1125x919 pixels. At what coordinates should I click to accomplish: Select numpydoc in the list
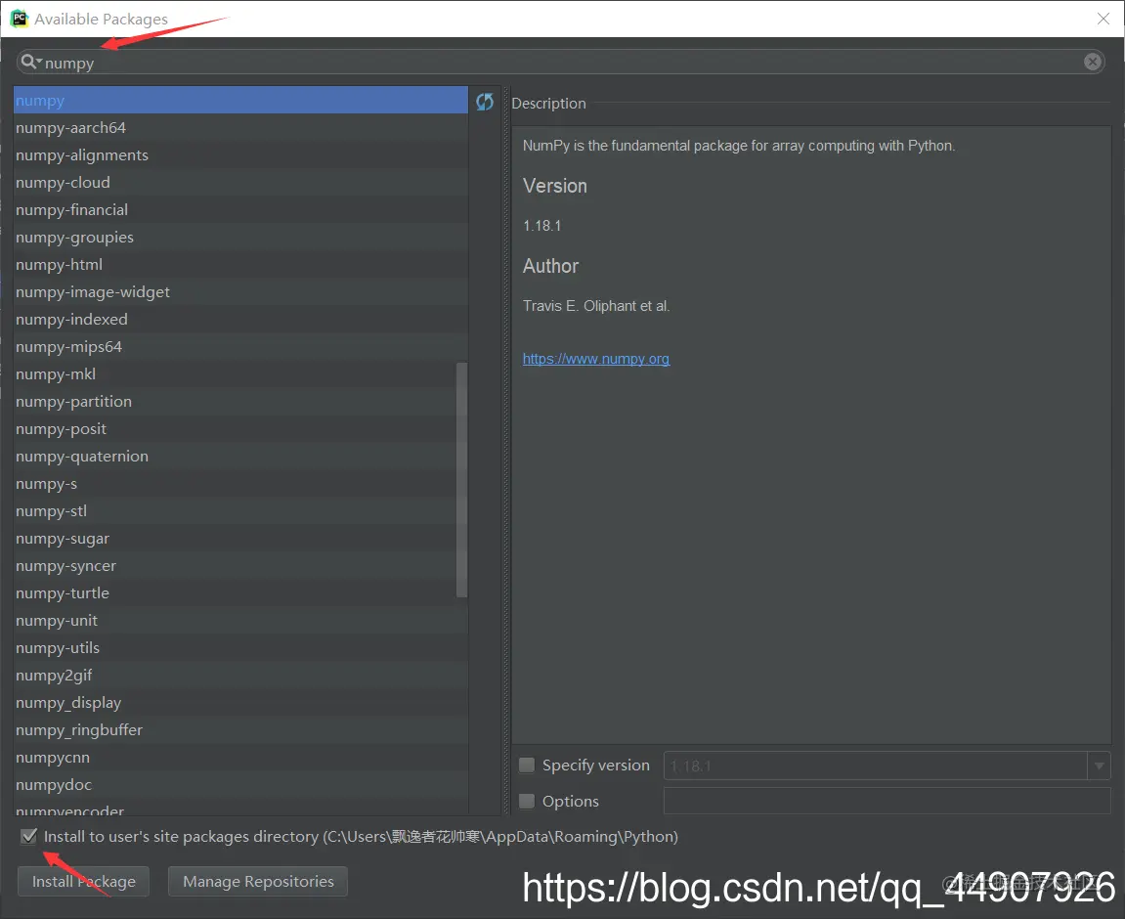pyautogui.click(x=240, y=784)
